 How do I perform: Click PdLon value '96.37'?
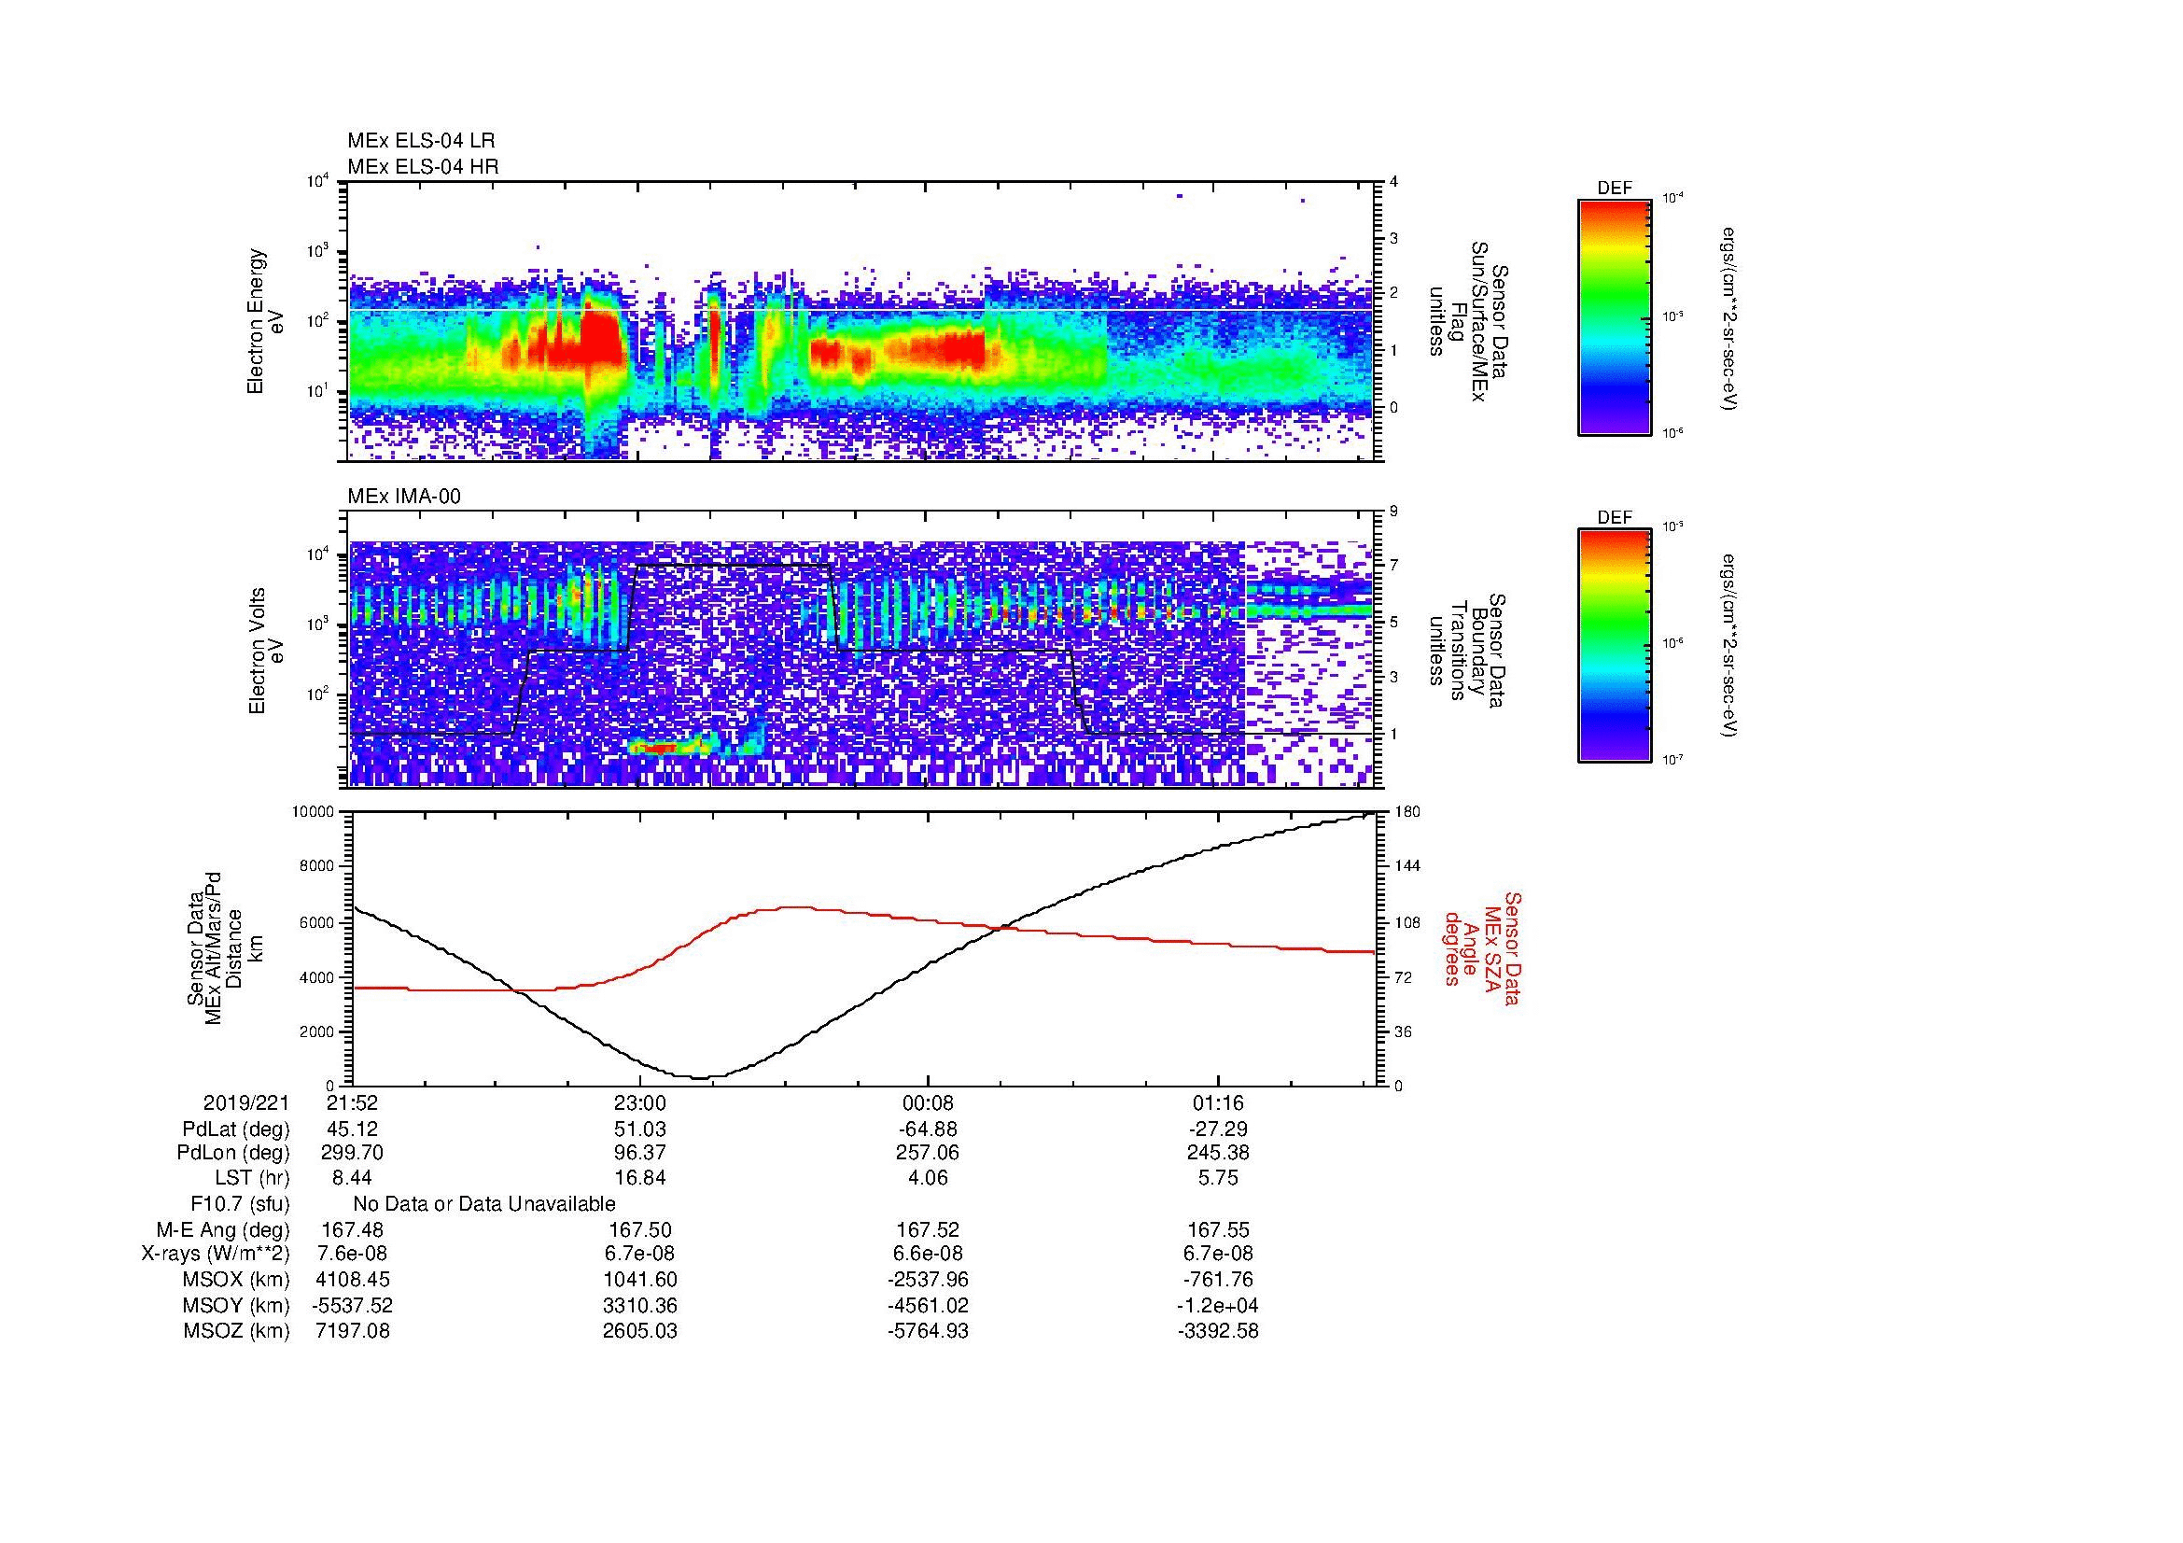pyautogui.click(x=640, y=1153)
